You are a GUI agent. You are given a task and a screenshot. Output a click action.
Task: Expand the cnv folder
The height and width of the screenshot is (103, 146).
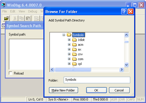(x=69, y=54)
